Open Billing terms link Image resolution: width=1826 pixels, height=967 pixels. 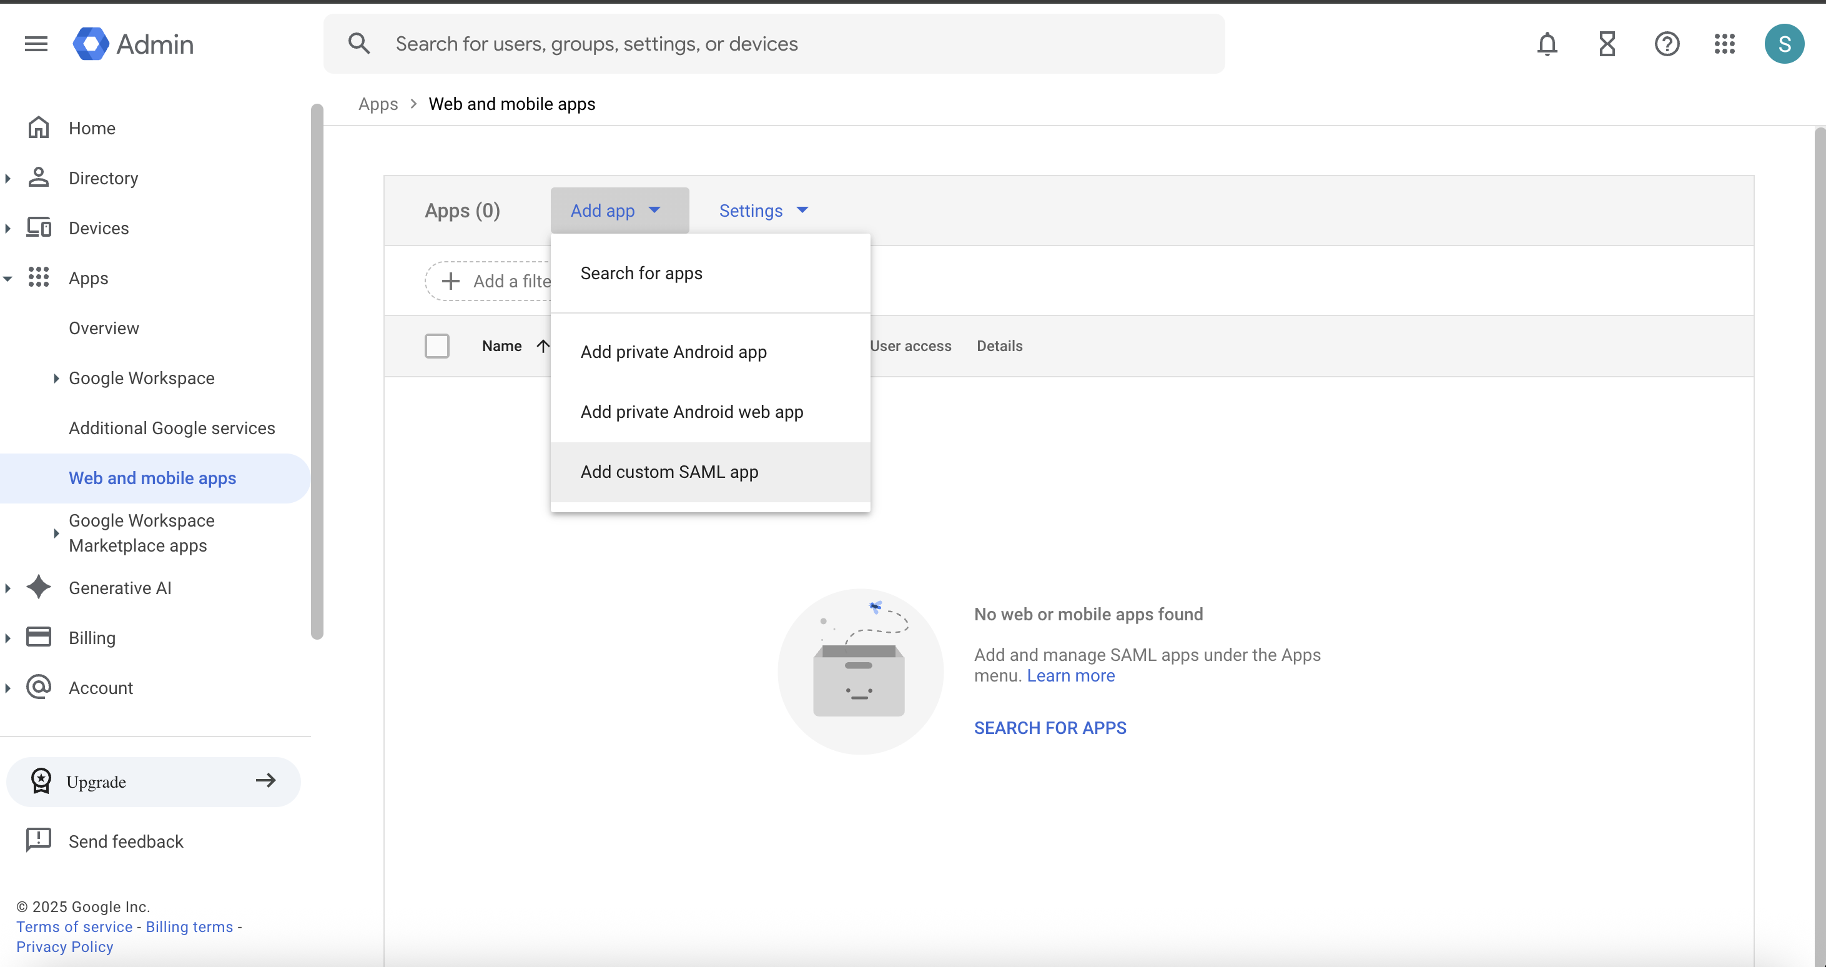pos(189,926)
